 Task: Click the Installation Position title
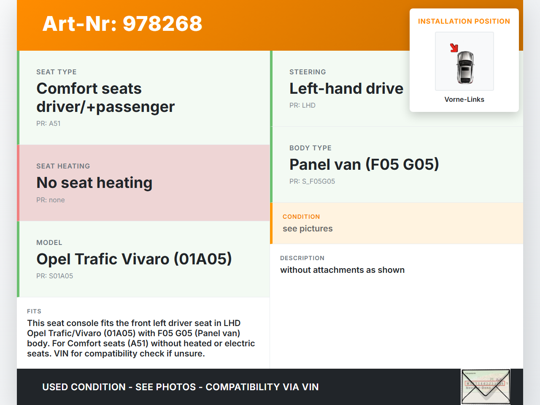464,22
